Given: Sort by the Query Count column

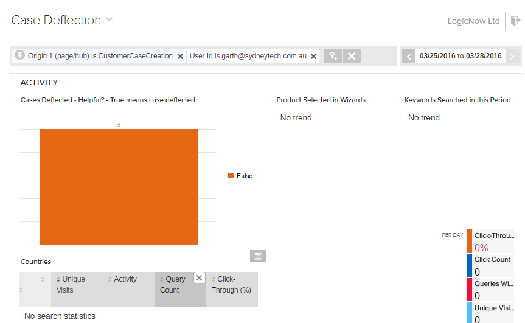Looking at the screenshot, I should (172, 285).
